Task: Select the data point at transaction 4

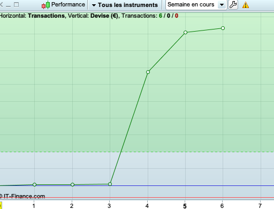Action: click(x=148, y=72)
